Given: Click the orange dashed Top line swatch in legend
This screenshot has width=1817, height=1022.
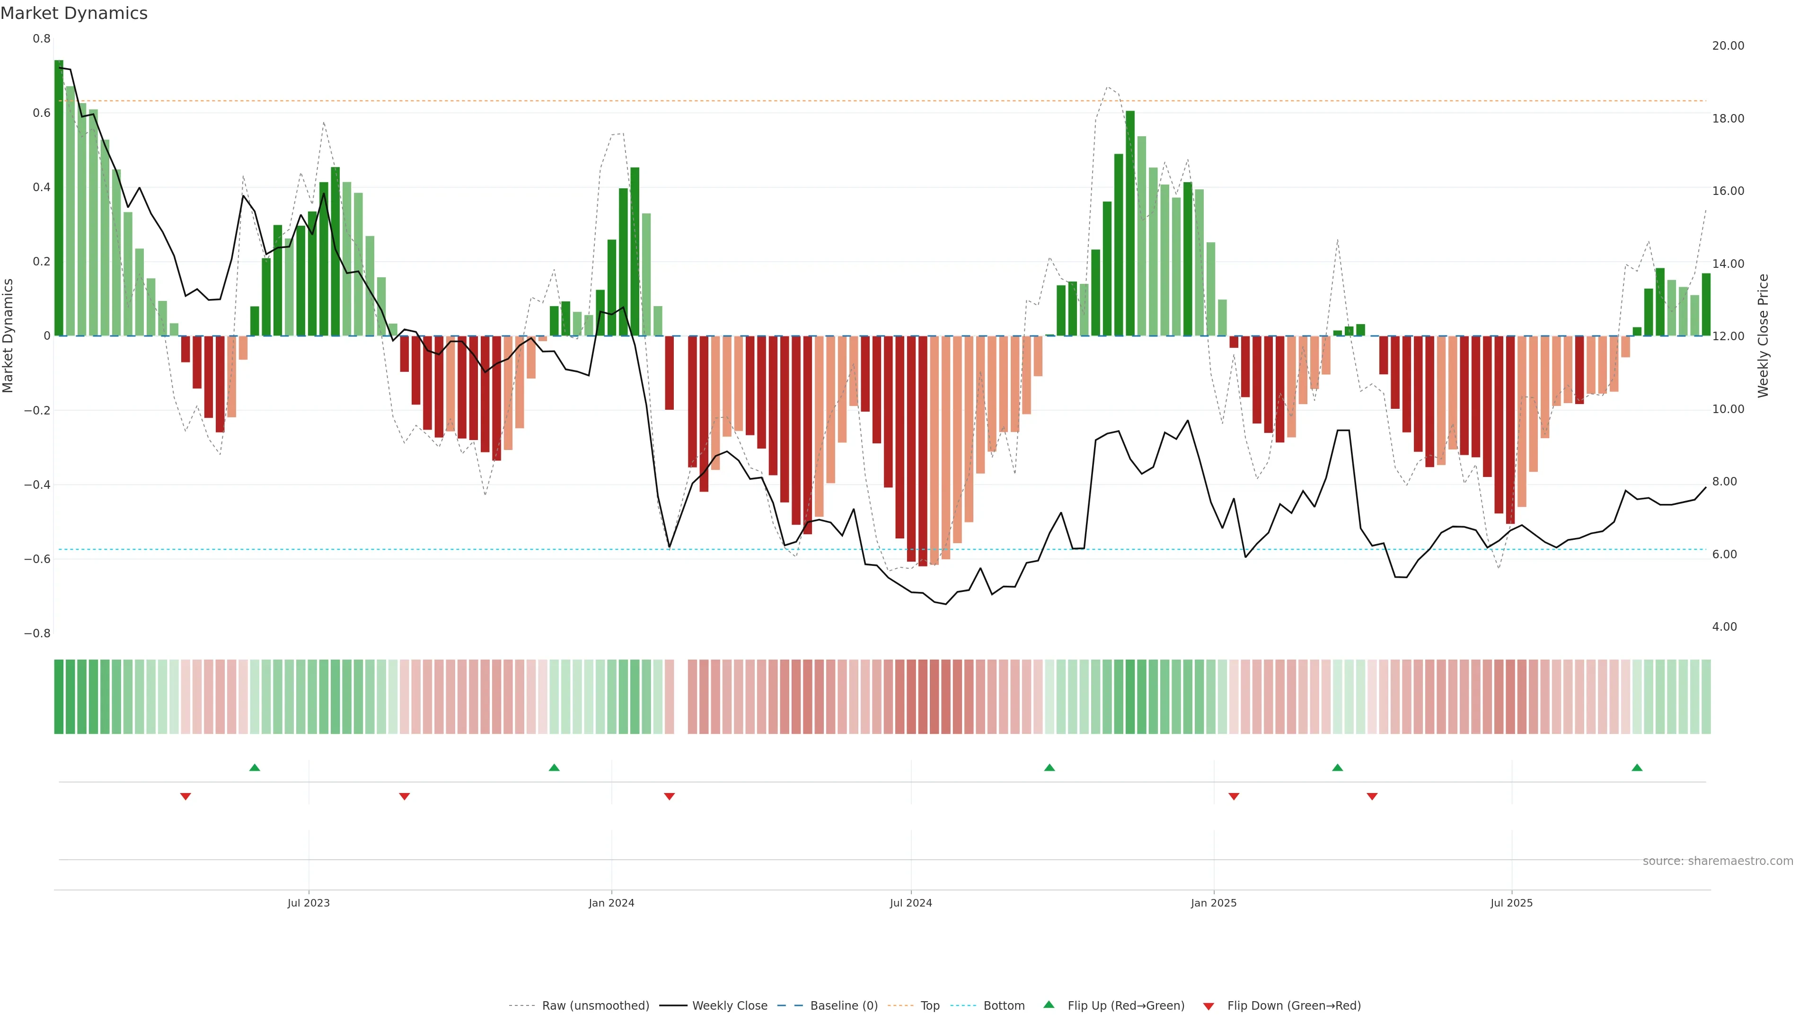Looking at the screenshot, I should 900,1005.
